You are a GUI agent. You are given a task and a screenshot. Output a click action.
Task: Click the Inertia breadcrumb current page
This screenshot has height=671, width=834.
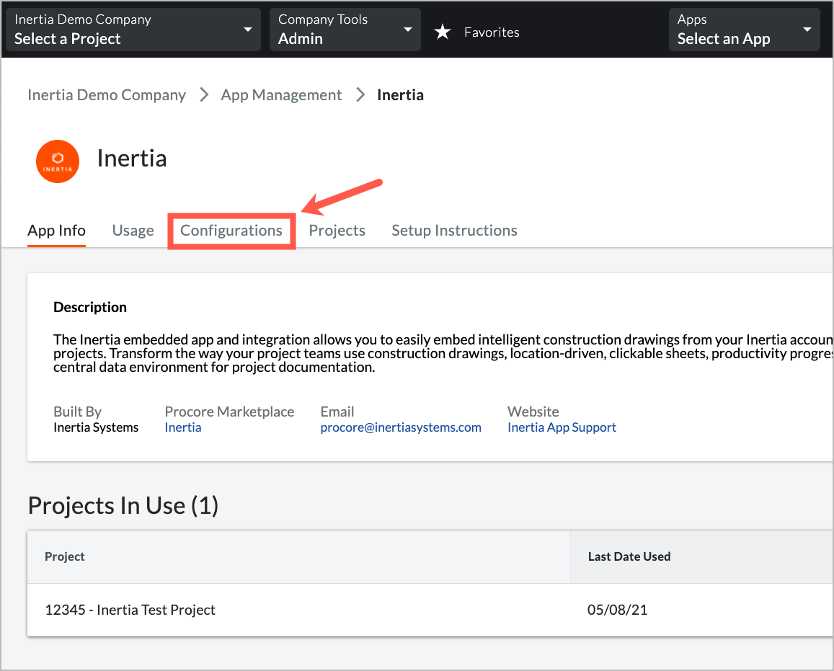[401, 95]
